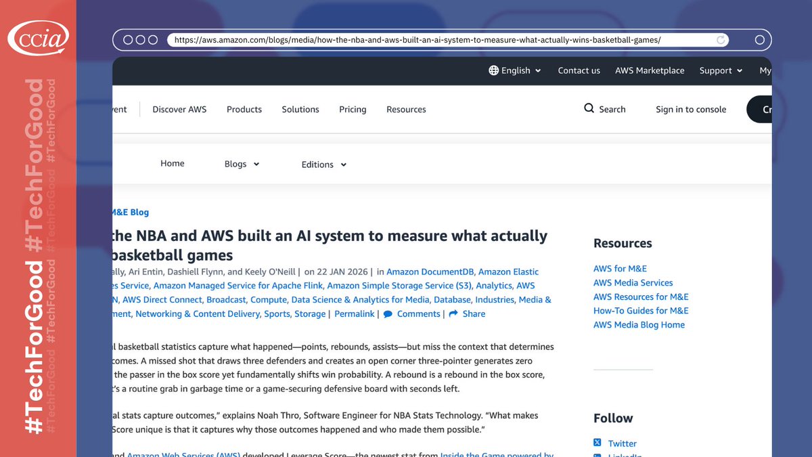Click the Industries tag link
The width and height of the screenshot is (812, 457).
pos(495,300)
